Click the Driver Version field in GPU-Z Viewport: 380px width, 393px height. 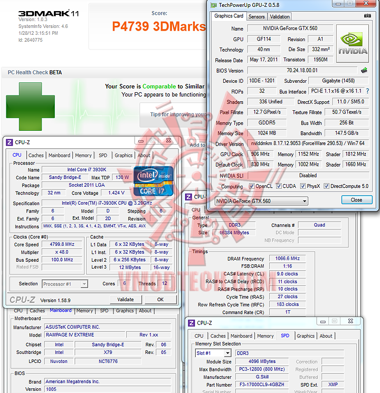(308, 143)
